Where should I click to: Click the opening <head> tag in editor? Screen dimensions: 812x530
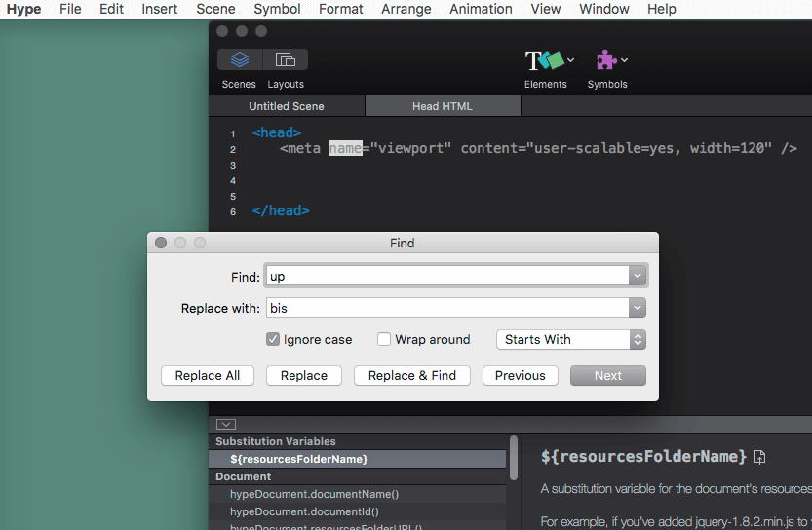tap(277, 133)
